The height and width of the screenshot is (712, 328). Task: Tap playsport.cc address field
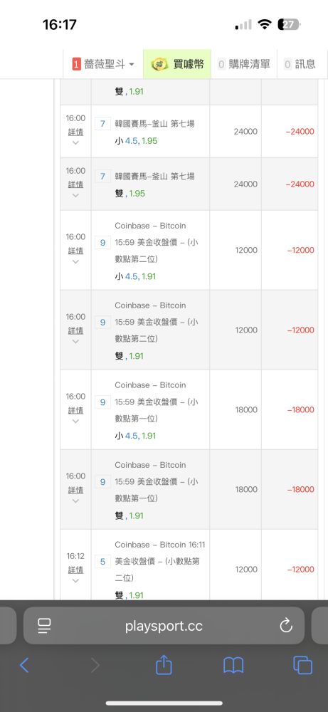(x=164, y=626)
